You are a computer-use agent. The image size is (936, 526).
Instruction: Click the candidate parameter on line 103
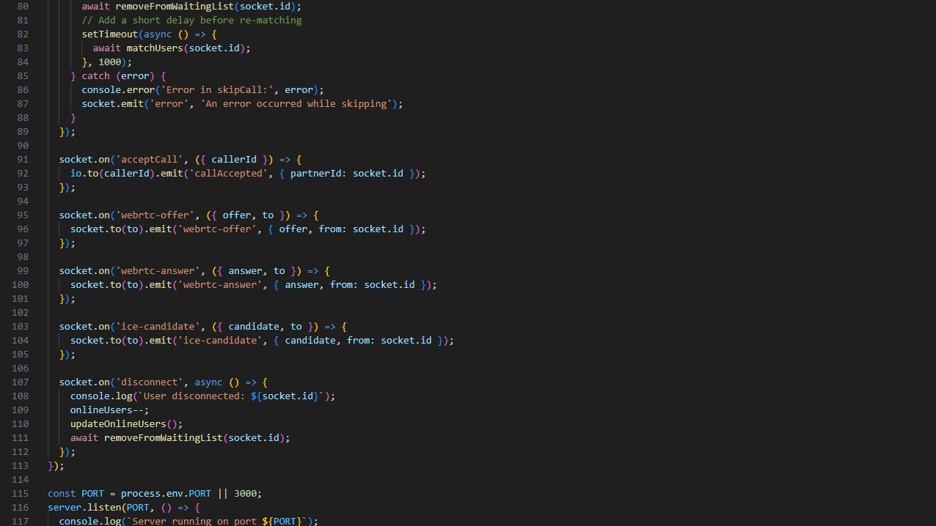[x=254, y=326]
